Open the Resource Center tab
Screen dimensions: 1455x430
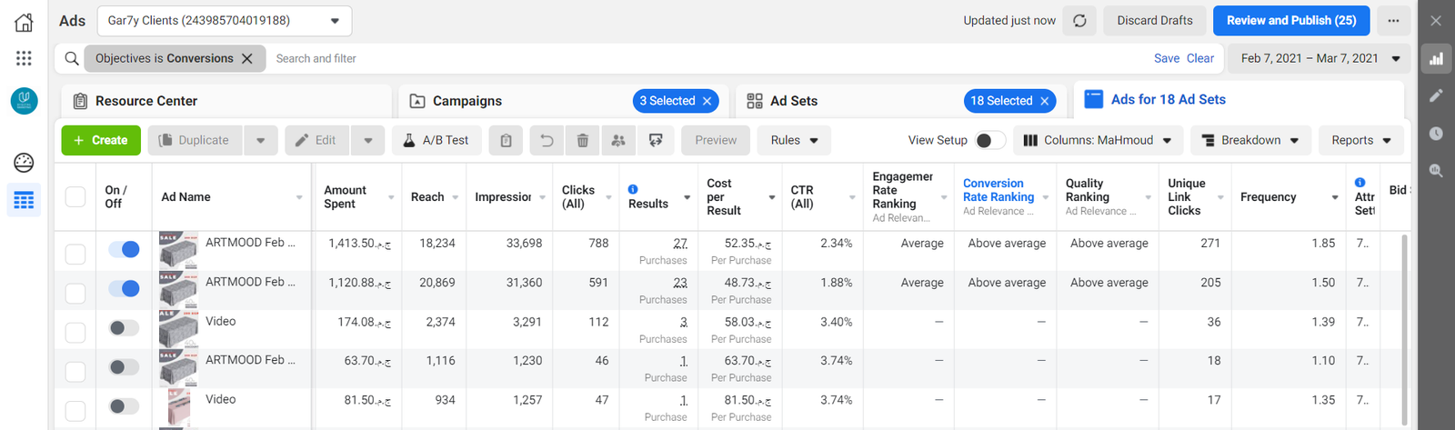point(226,101)
